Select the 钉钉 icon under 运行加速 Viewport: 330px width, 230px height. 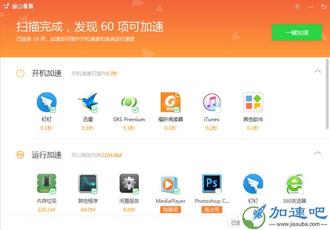tap(253, 183)
